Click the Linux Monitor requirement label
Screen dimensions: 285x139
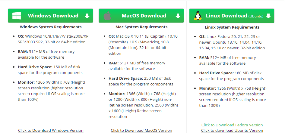pyautogui.click(x=207, y=88)
